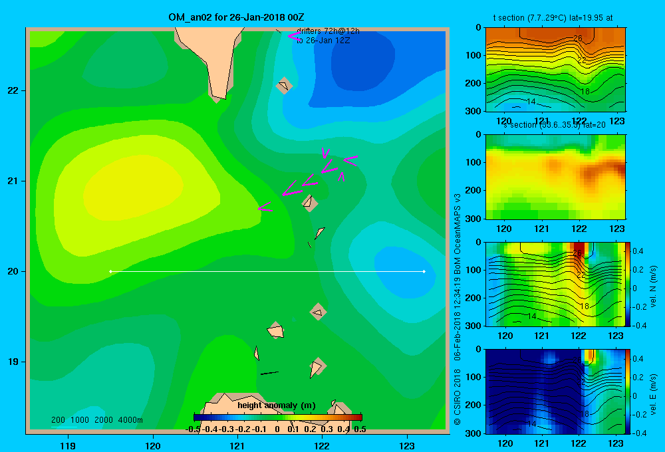The image size is (665, 452).
Task: Click longitude label 123 under the main map
Action: click(407, 445)
